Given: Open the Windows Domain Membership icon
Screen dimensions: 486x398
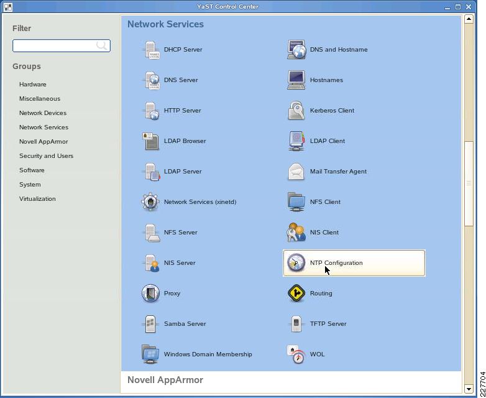Looking at the screenshot, I should click(x=150, y=354).
